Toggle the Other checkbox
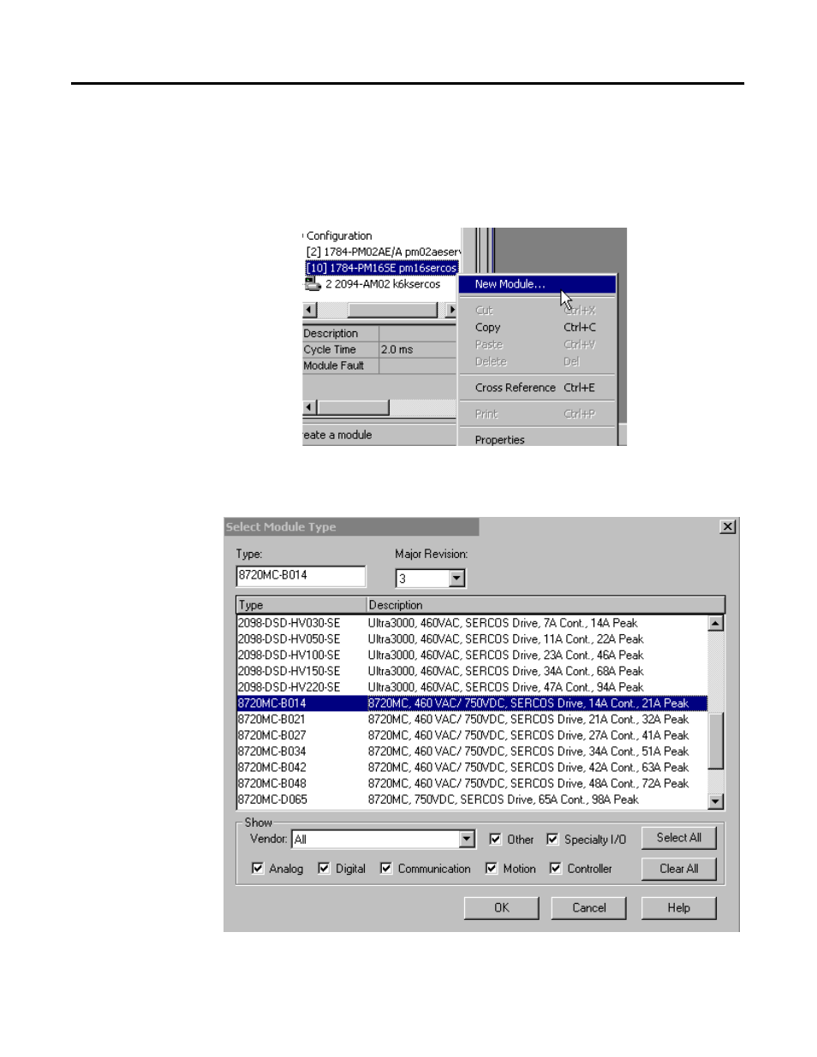817x1057 pixels. tap(495, 840)
